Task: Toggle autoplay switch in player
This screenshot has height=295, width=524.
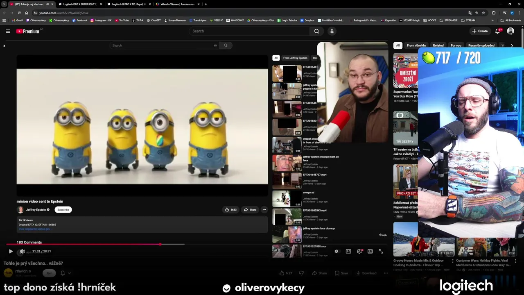Action: tap(337, 251)
